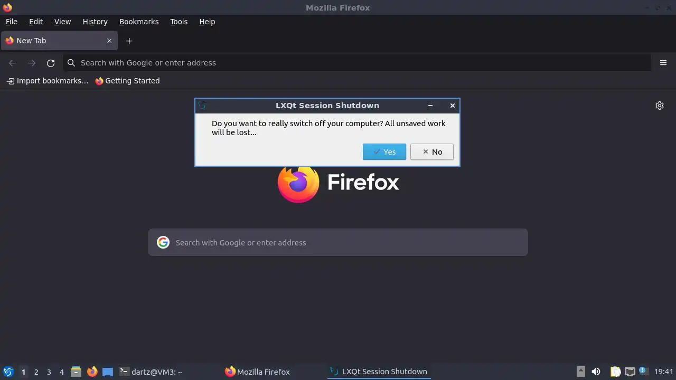The image size is (676, 380).
Task: Open the Getting Started bookmark
Action: tap(127, 81)
